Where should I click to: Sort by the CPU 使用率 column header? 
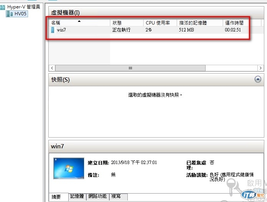(160, 23)
